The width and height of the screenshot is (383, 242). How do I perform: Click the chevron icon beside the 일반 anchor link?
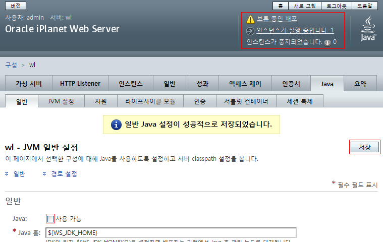tap(7, 173)
